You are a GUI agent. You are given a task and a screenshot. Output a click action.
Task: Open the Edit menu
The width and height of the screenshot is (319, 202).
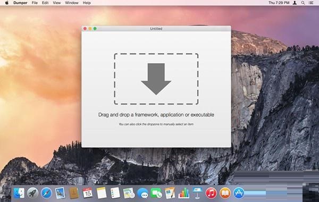coord(45,3)
